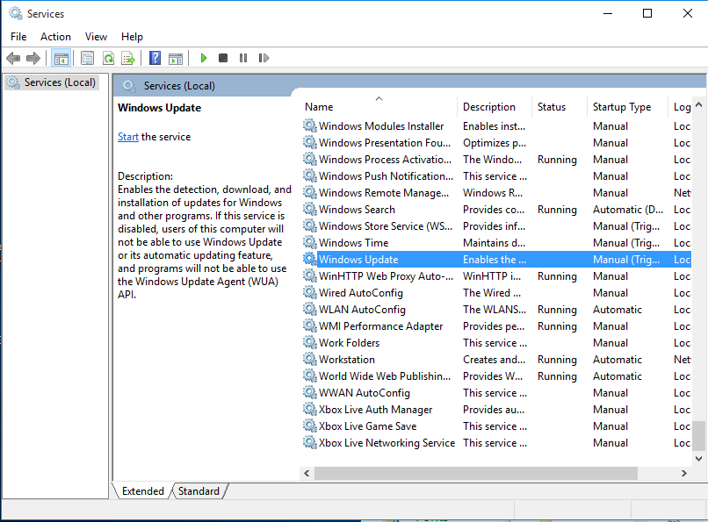The image size is (708, 522).
Task: Click the gear icon beside Workstation
Action: click(x=310, y=360)
